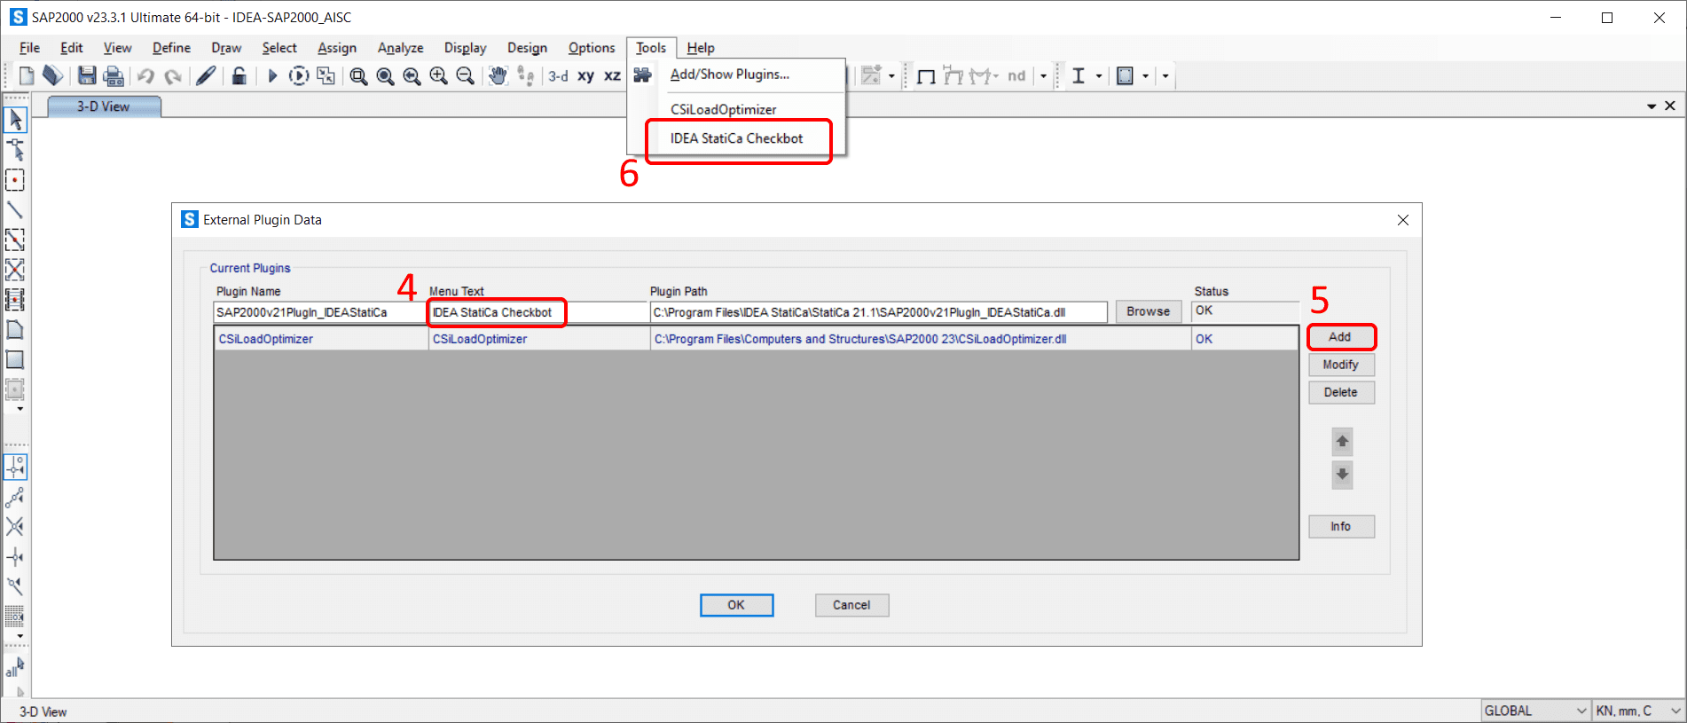Click the Info button

point(1341,527)
